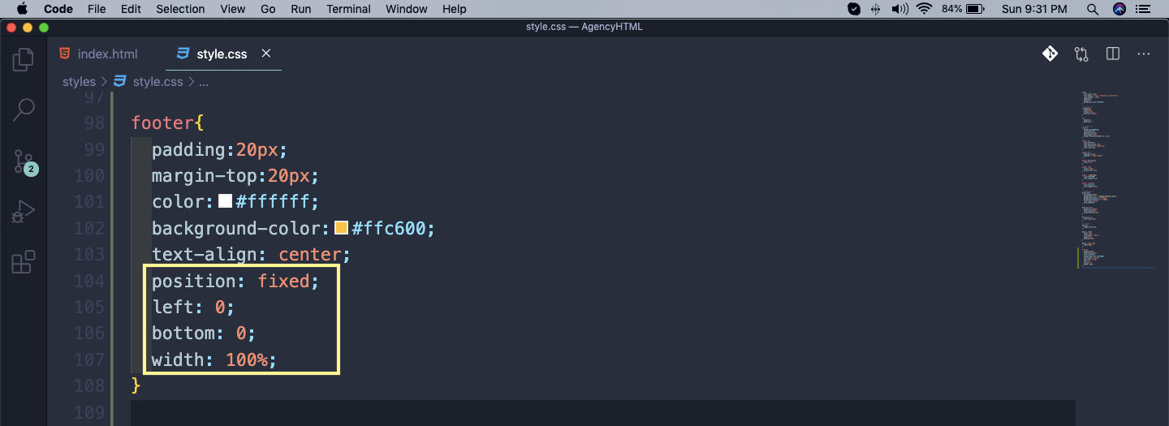This screenshot has height=426, width=1169.
Task: Click the width: 100% declaration
Action: point(214,359)
